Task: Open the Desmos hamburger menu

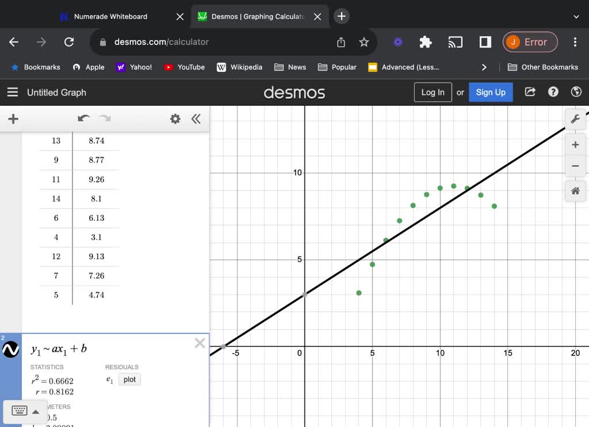Action: click(x=13, y=92)
